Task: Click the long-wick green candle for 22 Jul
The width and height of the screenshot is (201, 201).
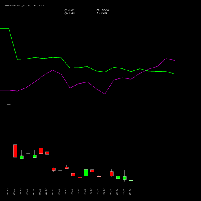Action: (x=118, y=177)
